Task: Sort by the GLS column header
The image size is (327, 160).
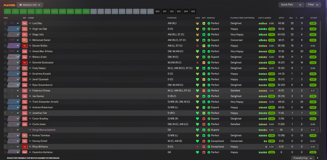Action: click(291, 18)
